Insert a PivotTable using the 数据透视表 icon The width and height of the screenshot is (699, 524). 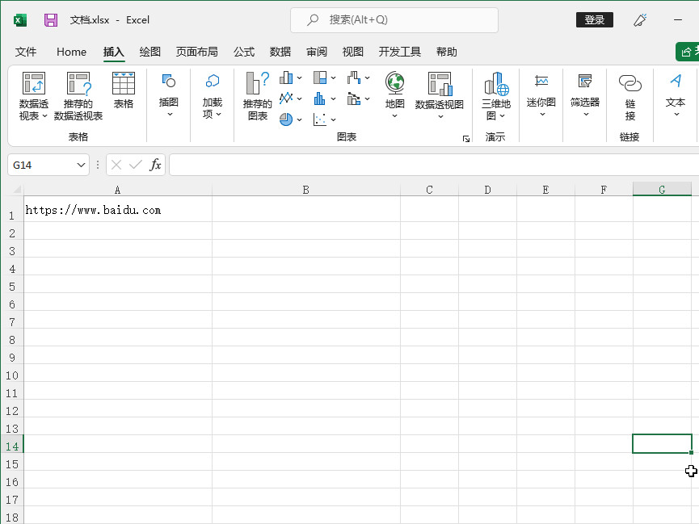point(34,83)
